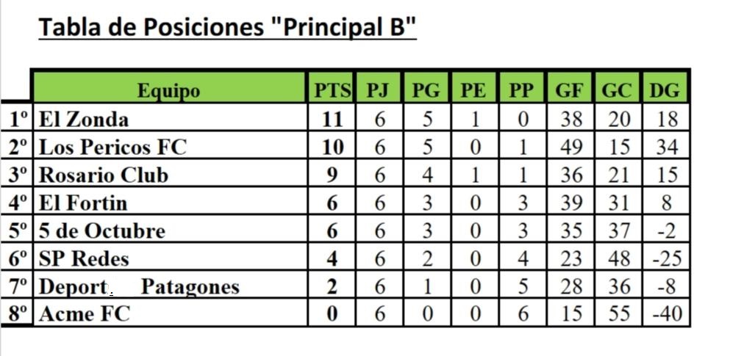Screen dimensions: 733x356
Task: Select the PE column header
Action: tap(473, 91)
